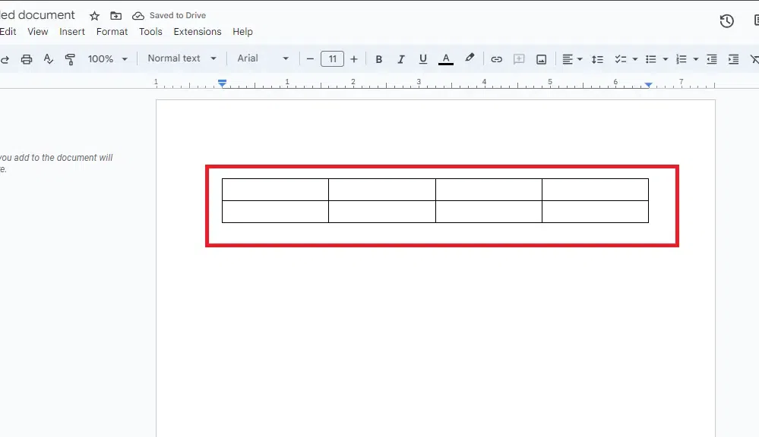Viewport: 759px width, 437px height.
Task: Insert an image
Action: coord(541,59)
